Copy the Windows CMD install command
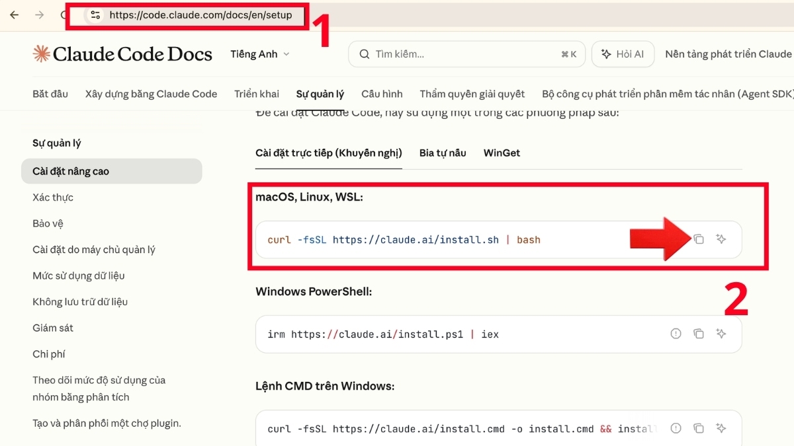794x446 pixels. pos(699,428)
